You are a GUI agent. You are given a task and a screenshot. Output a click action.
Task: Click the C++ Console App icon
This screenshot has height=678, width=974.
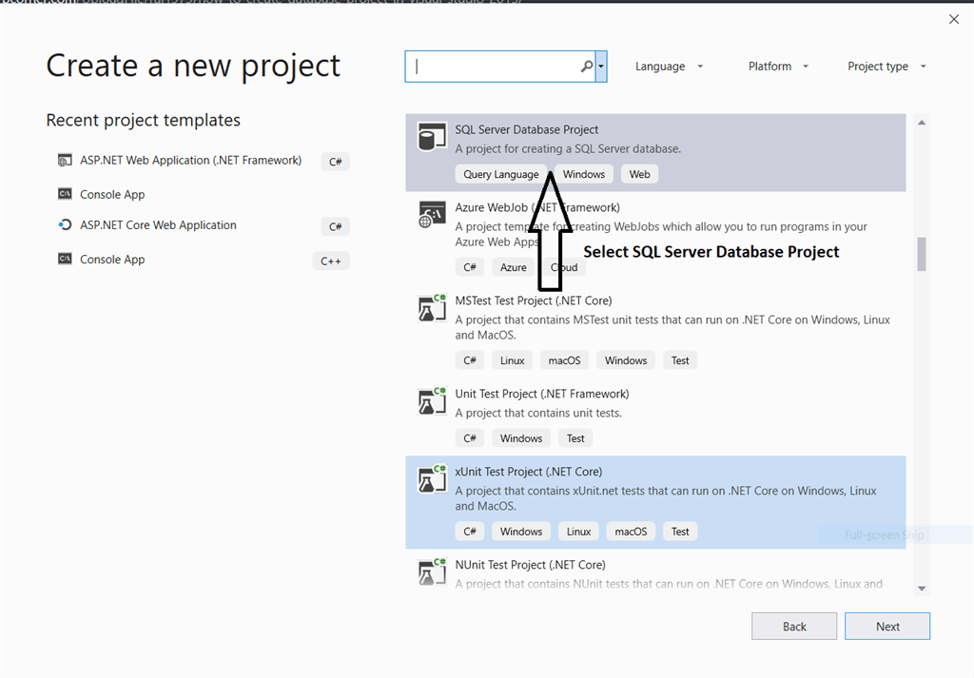coord(65,259)
